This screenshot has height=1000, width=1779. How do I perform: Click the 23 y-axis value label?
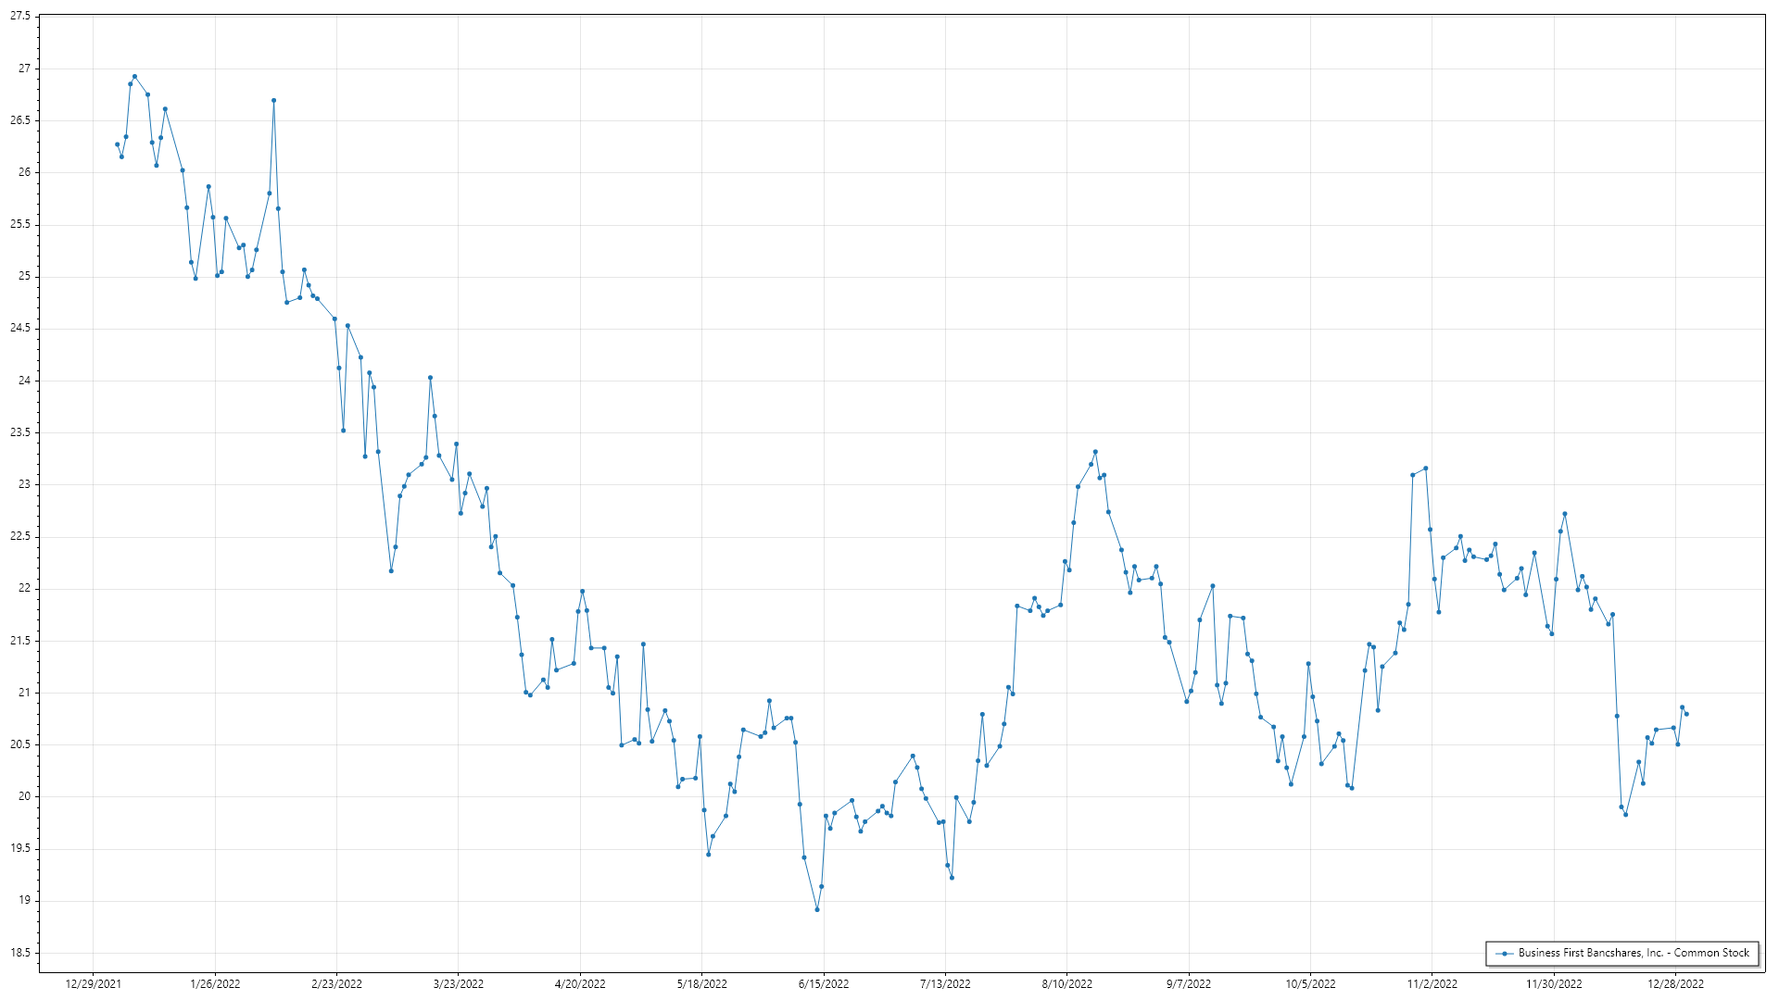click(x=25, y=484)
